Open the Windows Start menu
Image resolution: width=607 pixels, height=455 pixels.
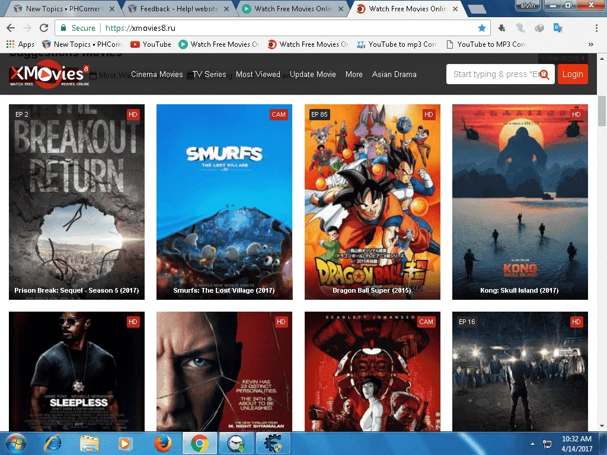click(x=16, y=443)
